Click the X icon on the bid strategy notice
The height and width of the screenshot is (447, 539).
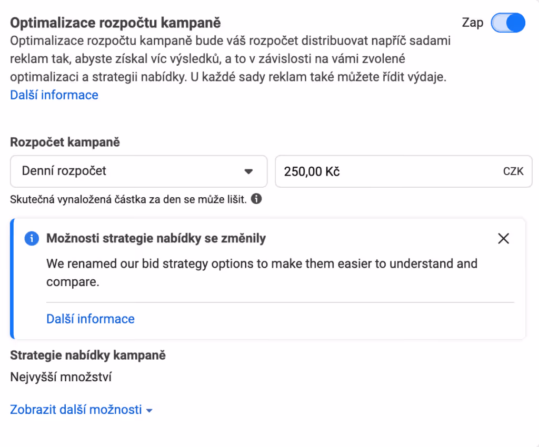point(503,238)
